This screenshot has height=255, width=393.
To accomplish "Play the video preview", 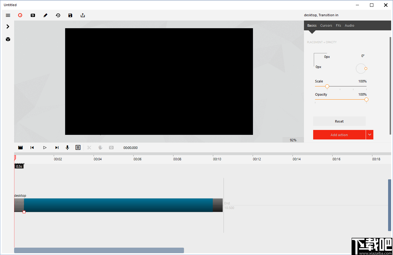I will 45,148.
